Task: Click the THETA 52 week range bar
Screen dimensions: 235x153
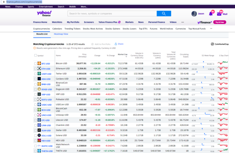Action: tap(203, 150)
